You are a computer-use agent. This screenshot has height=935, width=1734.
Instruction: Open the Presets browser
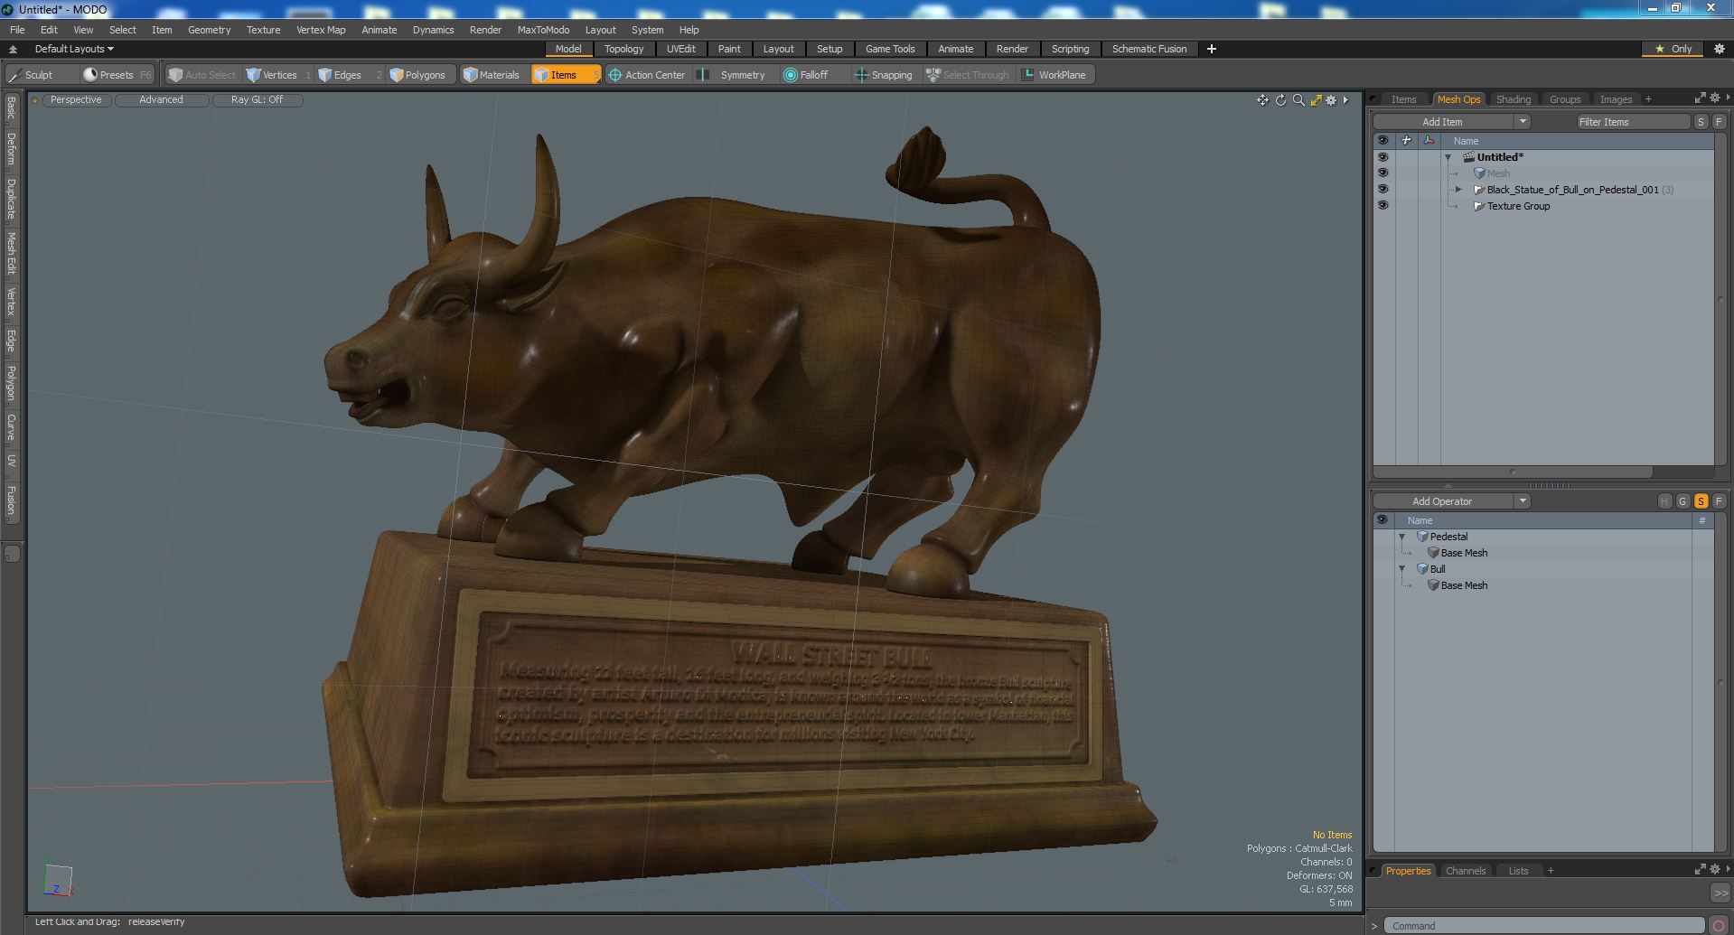pos(117,75)
